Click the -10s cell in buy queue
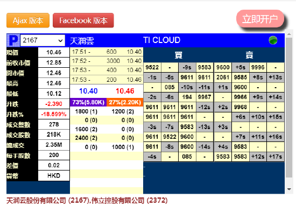The image size is (296, 213). coord(187,87)
